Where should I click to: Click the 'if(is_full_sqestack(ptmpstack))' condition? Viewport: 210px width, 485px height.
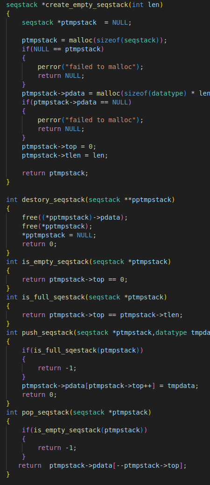click(83, 350)
